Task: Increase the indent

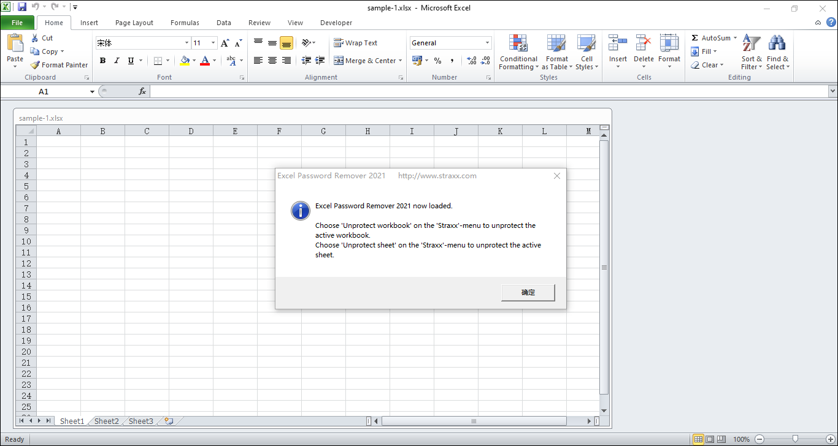Action: pyautogui.click(x=320, y=61)
